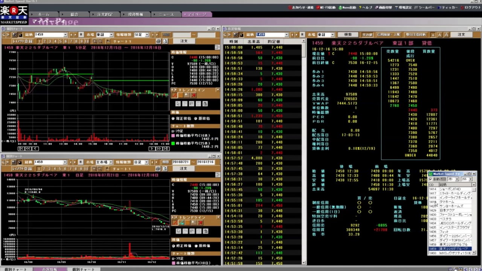Click 注文 button in upper chart

183,41
